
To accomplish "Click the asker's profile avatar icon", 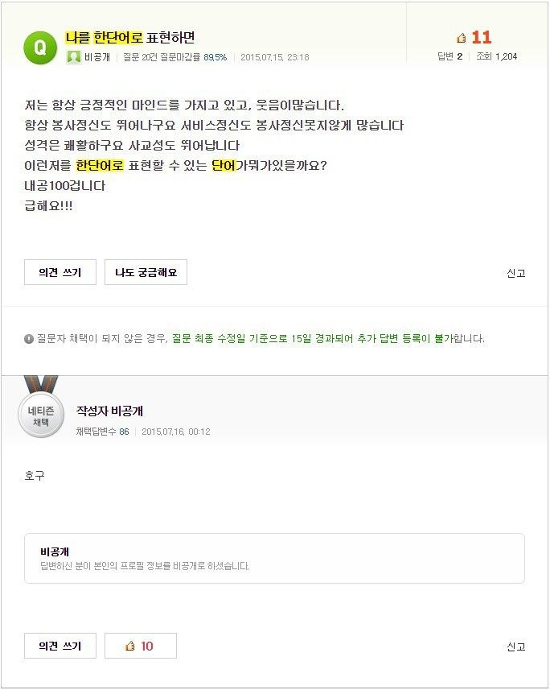I will pos(73,57).
